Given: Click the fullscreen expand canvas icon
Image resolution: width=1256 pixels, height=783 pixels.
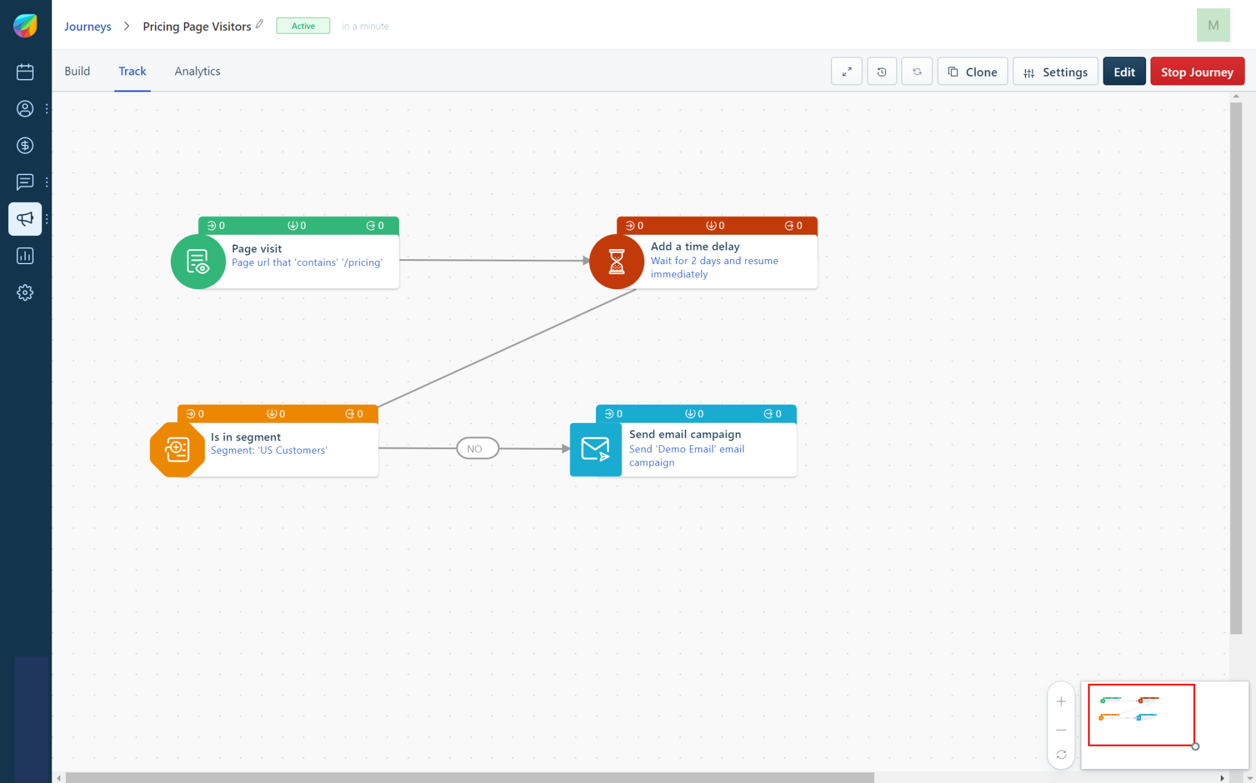Looking at the screenshot, I should (847, 72).
